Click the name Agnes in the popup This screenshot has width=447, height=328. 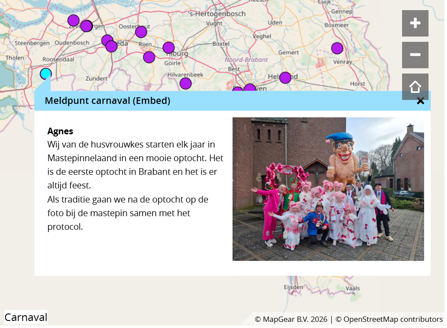click(x=60, y=131)
